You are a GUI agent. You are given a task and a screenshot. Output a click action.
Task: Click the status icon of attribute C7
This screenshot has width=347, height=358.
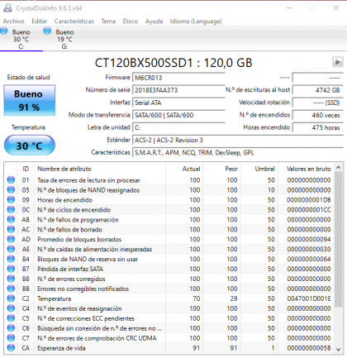tap(11, 338)
